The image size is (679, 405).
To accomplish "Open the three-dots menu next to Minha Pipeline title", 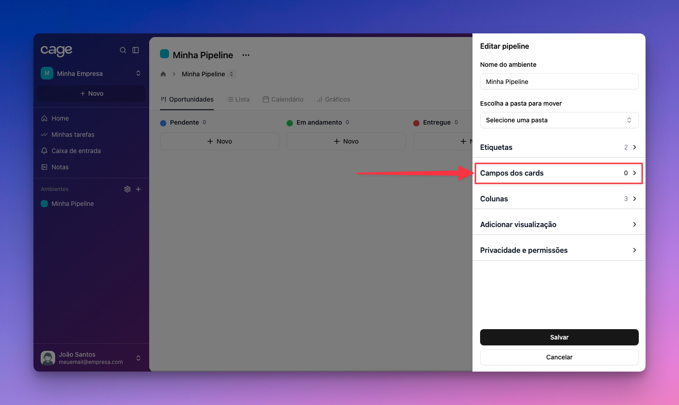I will click(x=246, y=55).
